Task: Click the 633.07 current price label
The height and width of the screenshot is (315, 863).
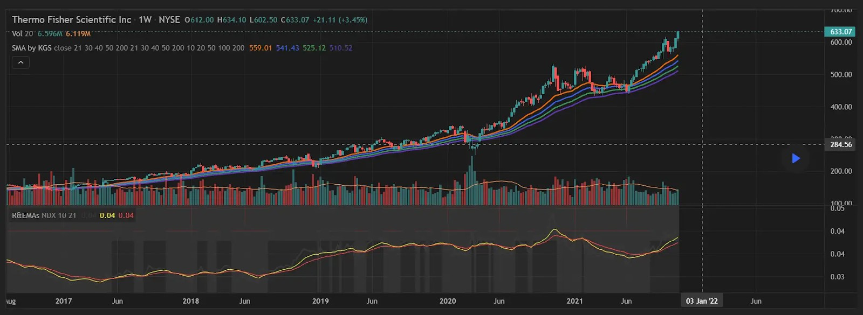Action: 840,32
